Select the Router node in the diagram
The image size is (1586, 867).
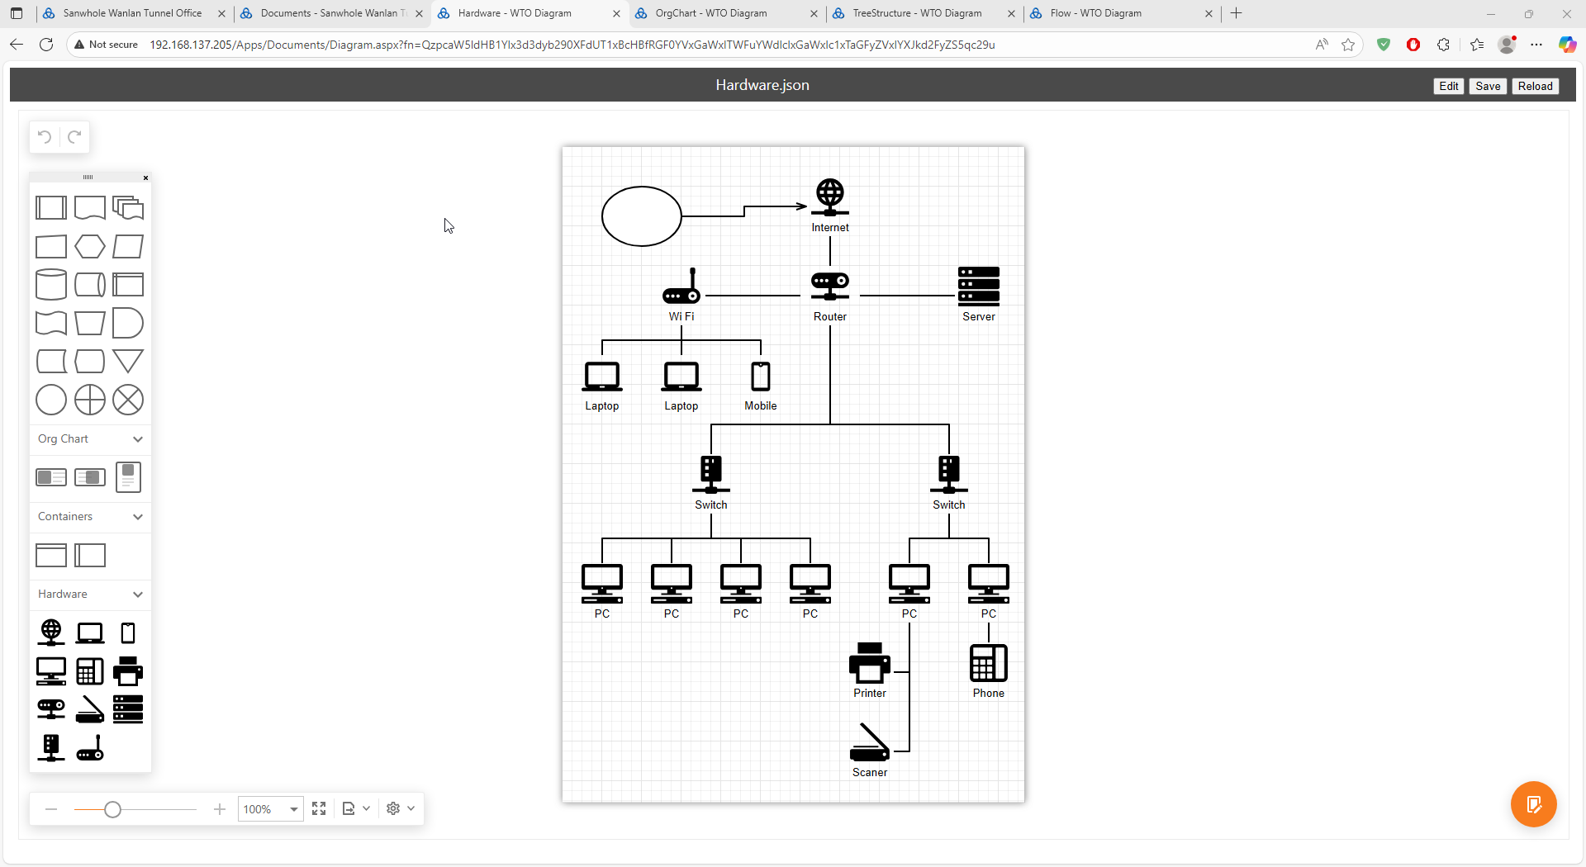[x=829, y=286]
